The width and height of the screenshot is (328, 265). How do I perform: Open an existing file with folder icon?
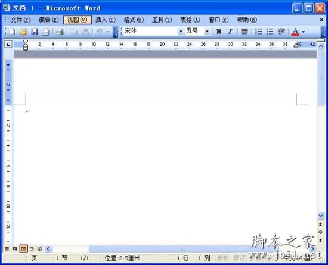pos(23,32)
